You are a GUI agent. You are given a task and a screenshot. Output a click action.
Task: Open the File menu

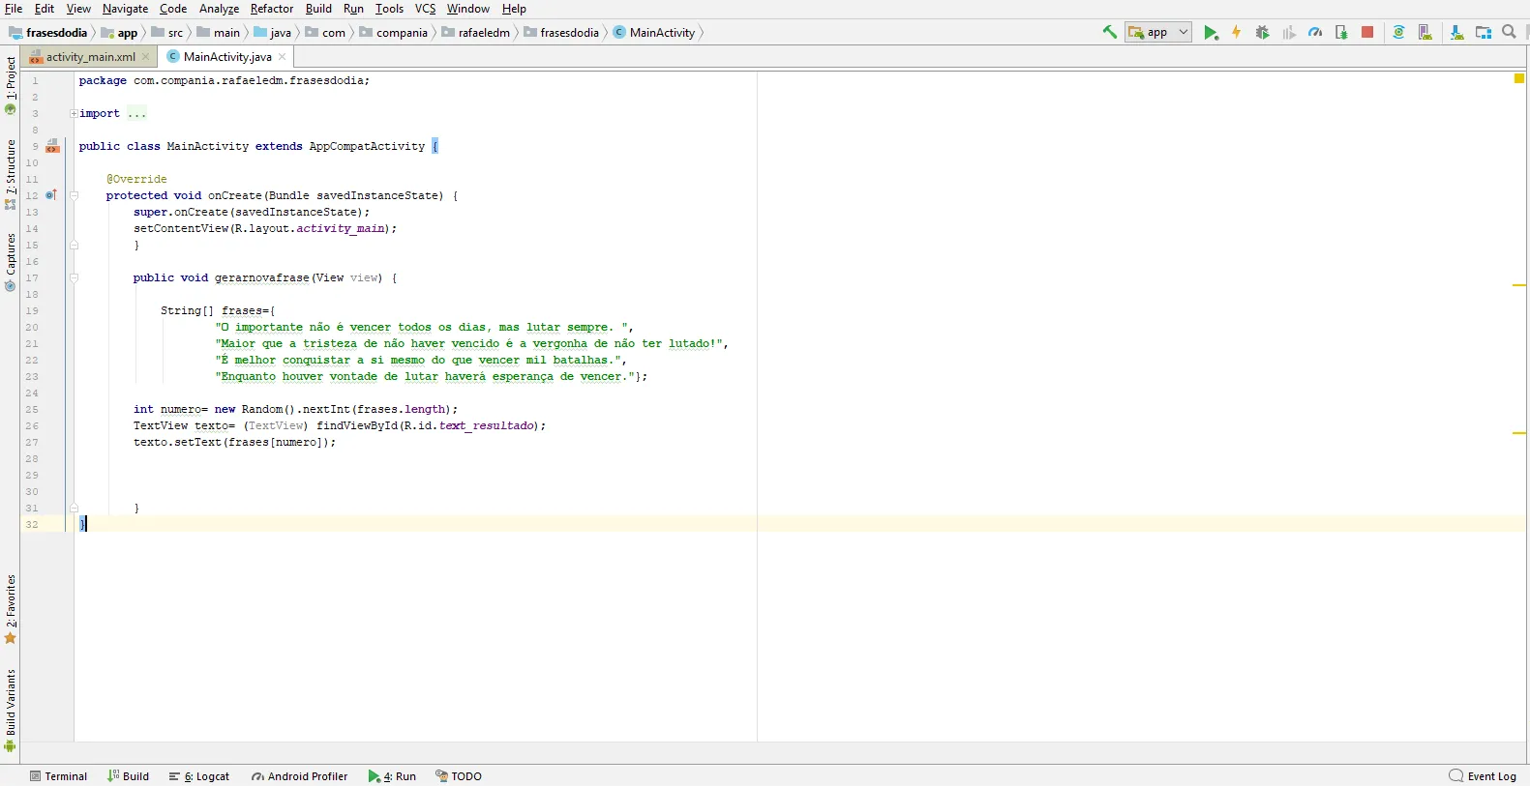pyautogui.click(x=14, y=9)
